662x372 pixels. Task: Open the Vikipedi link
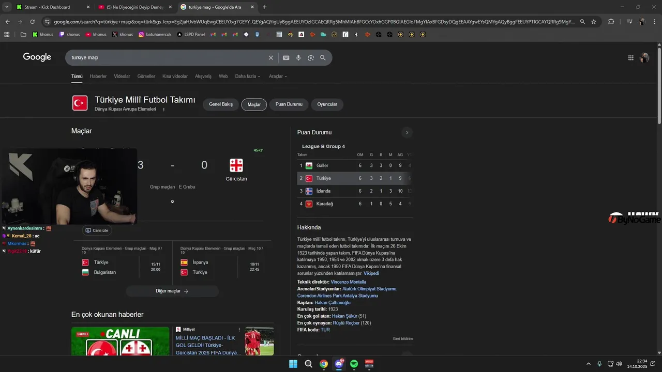click(371, 273)
